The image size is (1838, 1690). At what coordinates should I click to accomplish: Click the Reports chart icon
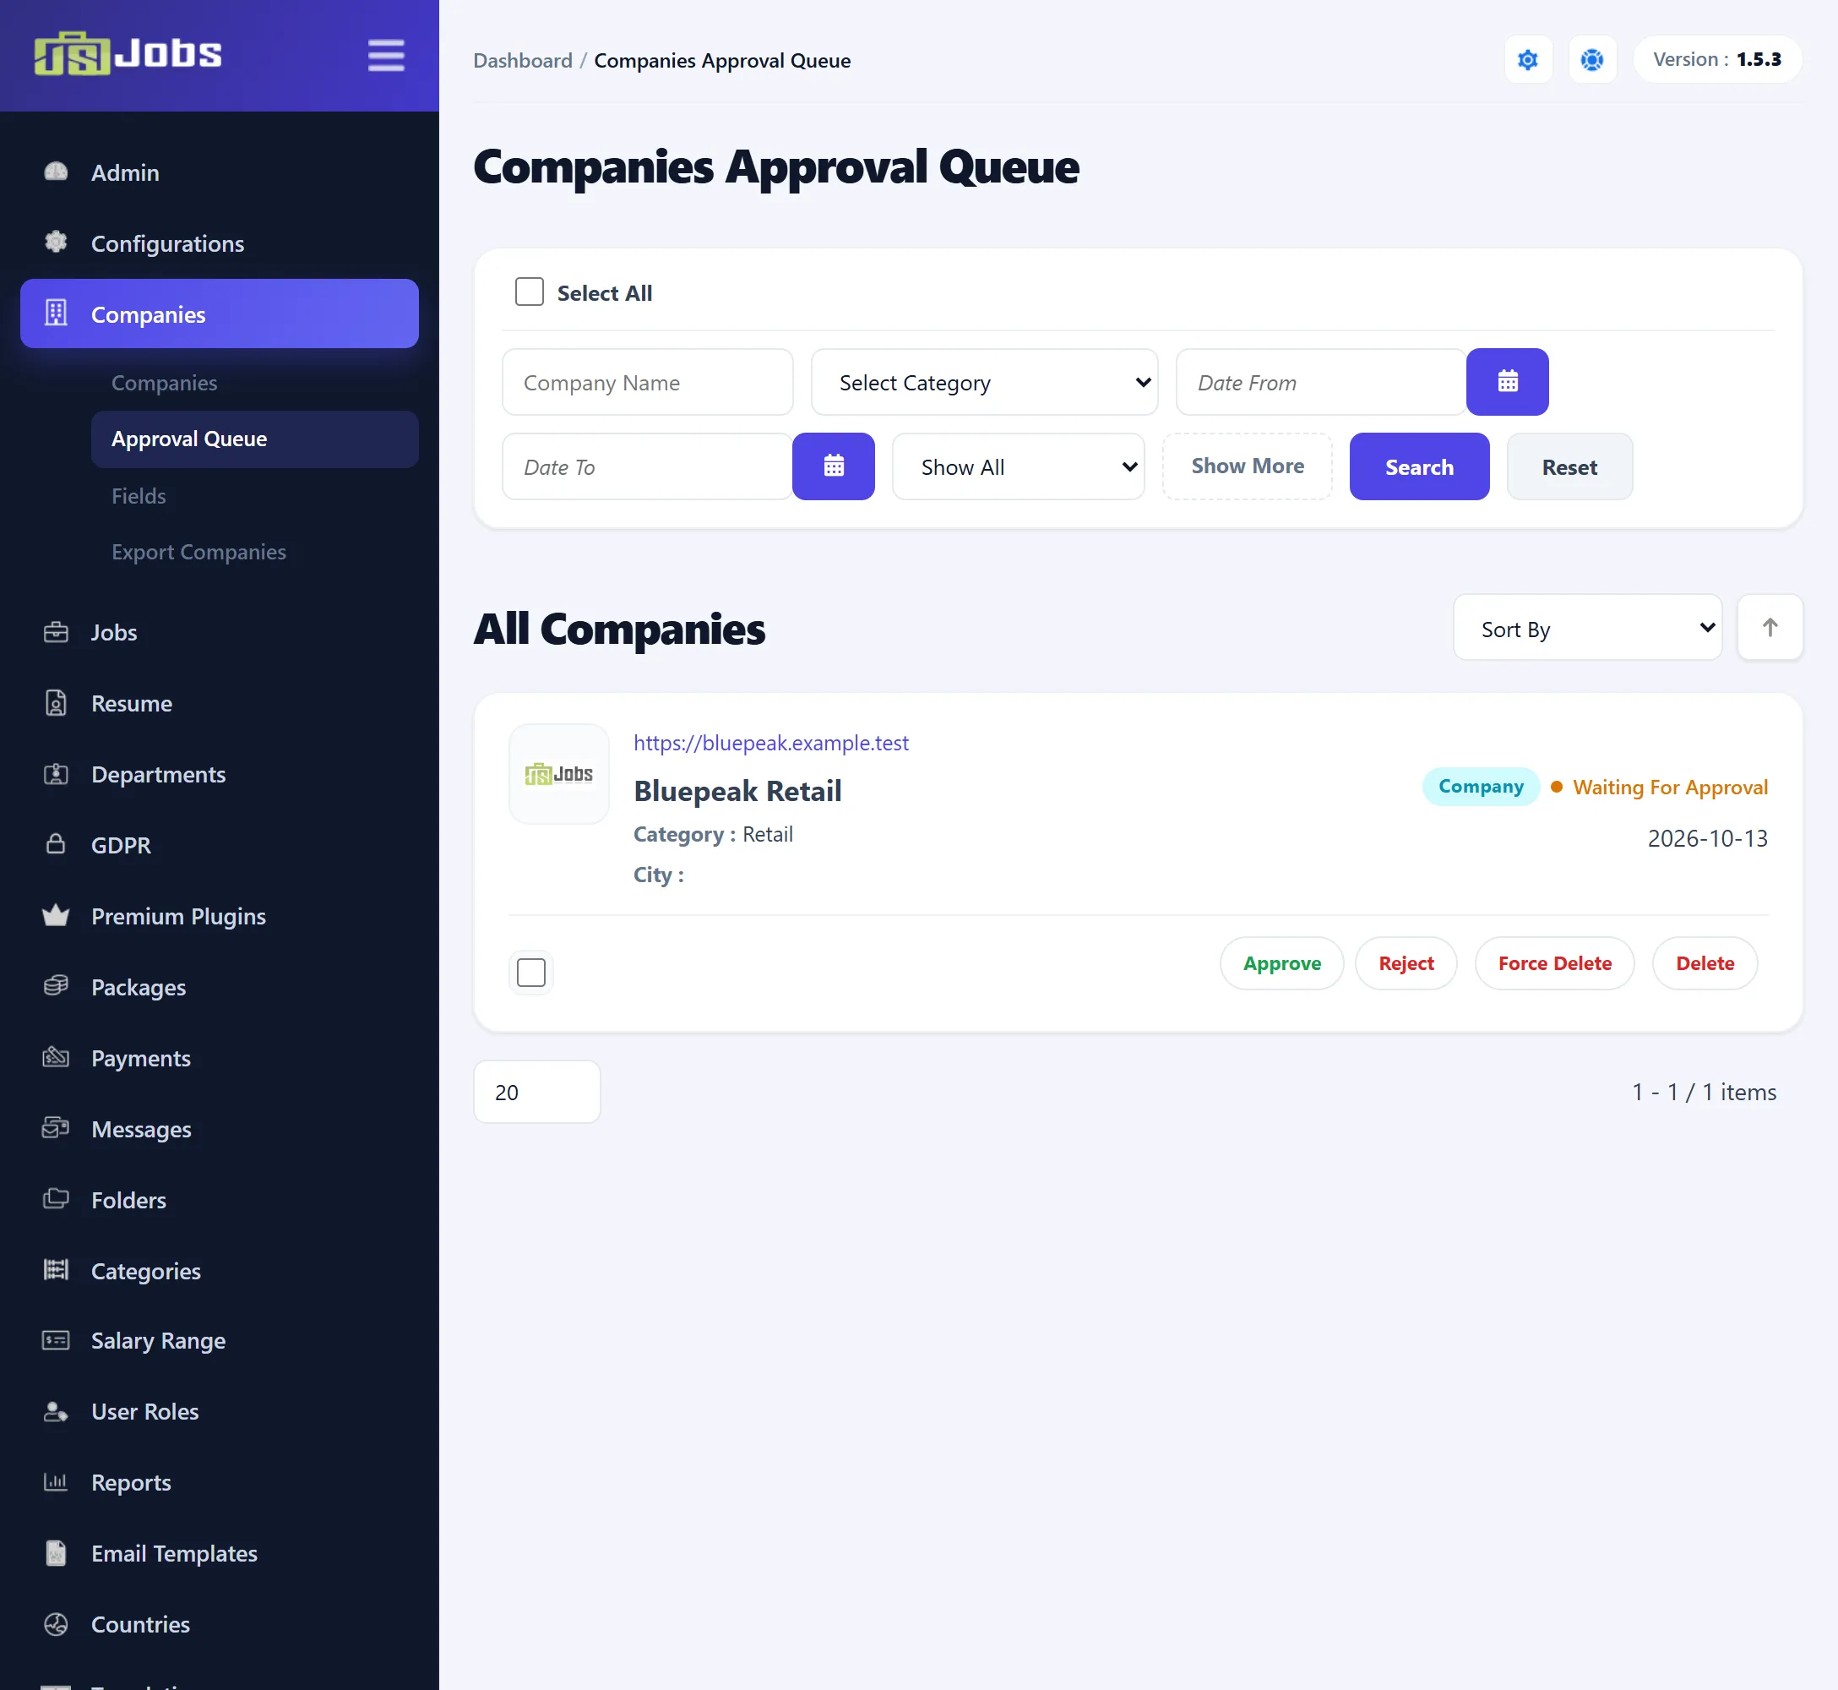(56, 1481)
